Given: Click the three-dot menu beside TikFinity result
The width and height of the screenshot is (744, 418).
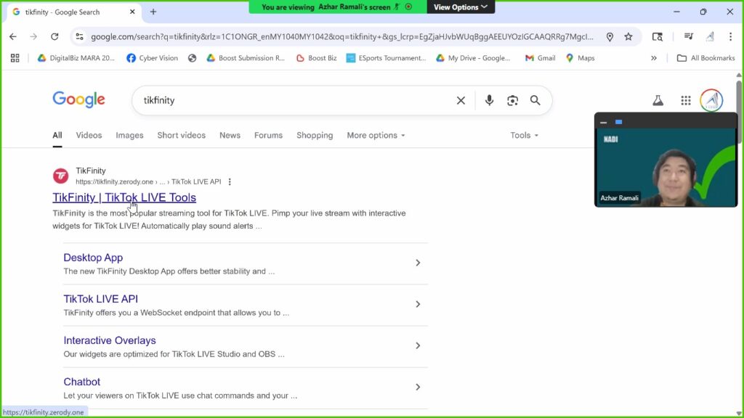Looking at the screenshot, I should pyautogui.click(x=230, y=182).
